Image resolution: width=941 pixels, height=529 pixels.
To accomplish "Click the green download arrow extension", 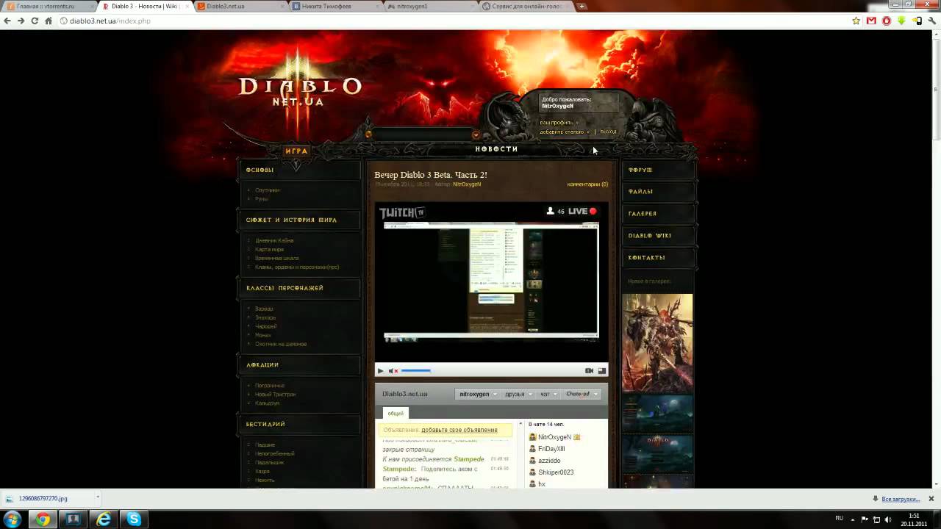I will point(901,21).
